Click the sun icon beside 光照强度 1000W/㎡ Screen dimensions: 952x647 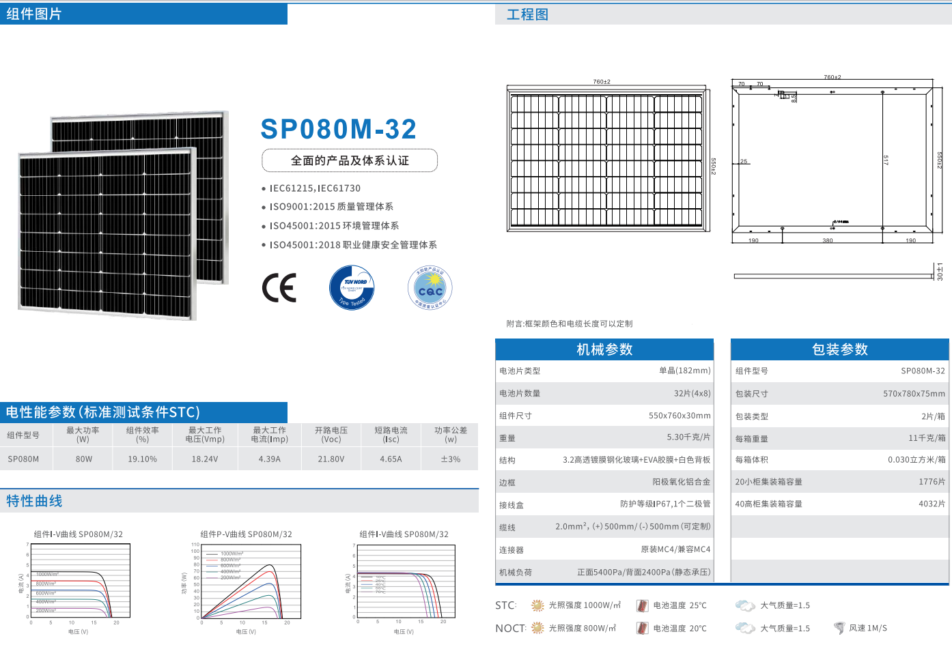(x=537, y=605)
